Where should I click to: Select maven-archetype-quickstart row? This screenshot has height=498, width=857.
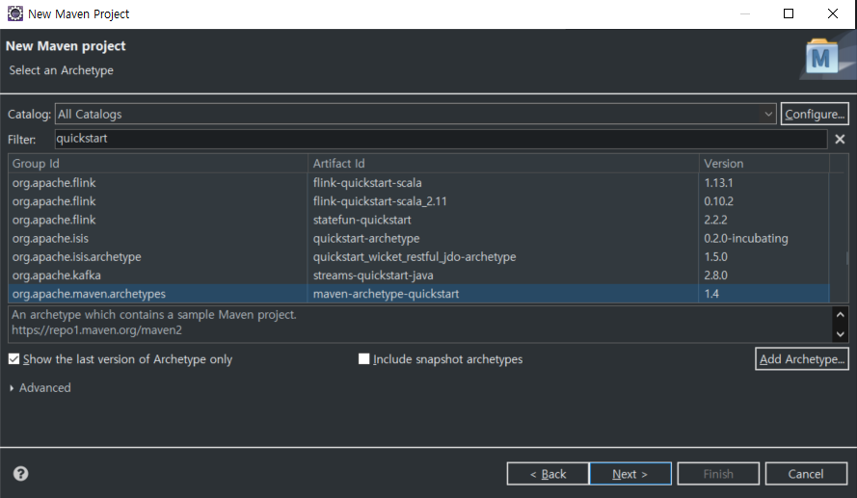click(418, 294)
